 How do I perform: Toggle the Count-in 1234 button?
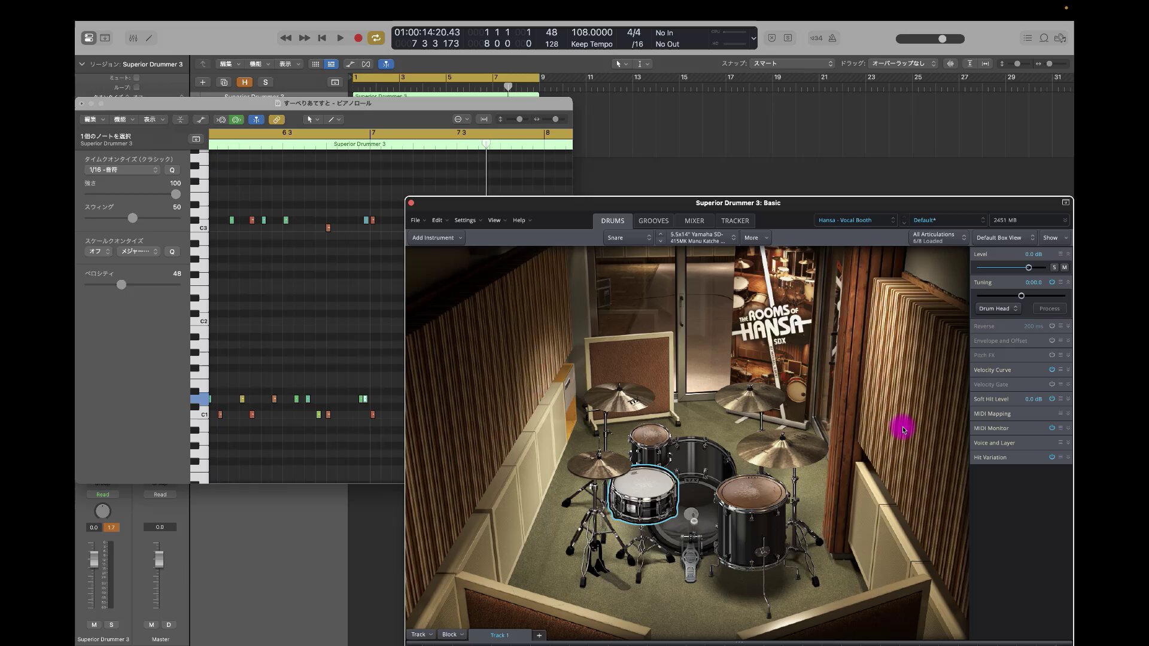[816, 38]
